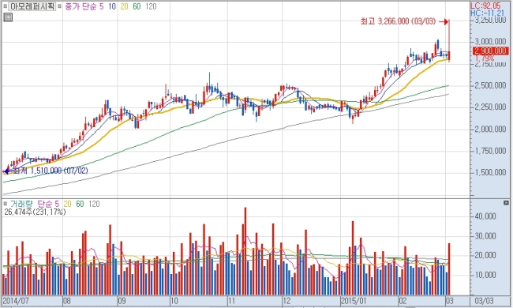
Task: Click the red arrow at 최고 3,266,000
Action: tap(444, 21)
